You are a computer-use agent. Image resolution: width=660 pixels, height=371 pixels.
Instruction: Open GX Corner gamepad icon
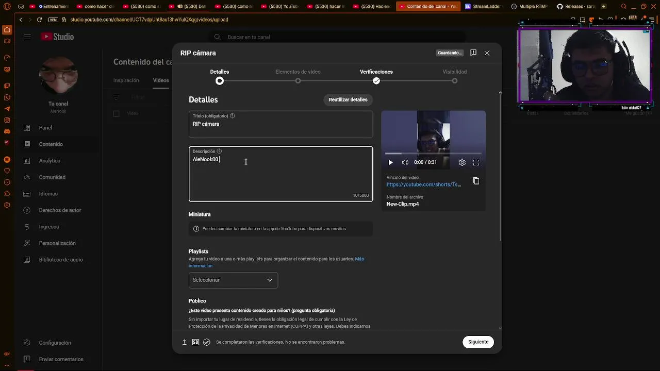[x=7, y=41]
